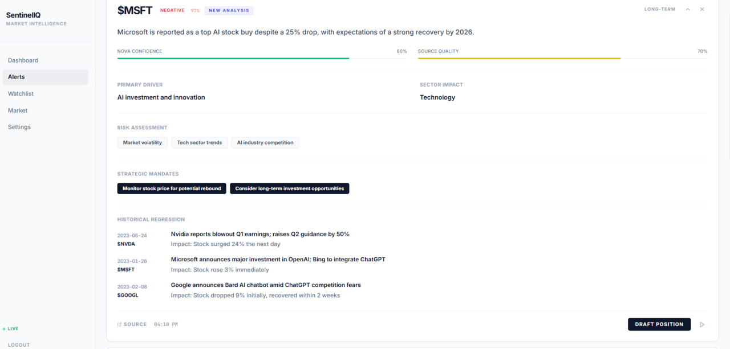Click the 04:18 PM timestamp
The image size is (730, 349).
[x=166, y=325]
